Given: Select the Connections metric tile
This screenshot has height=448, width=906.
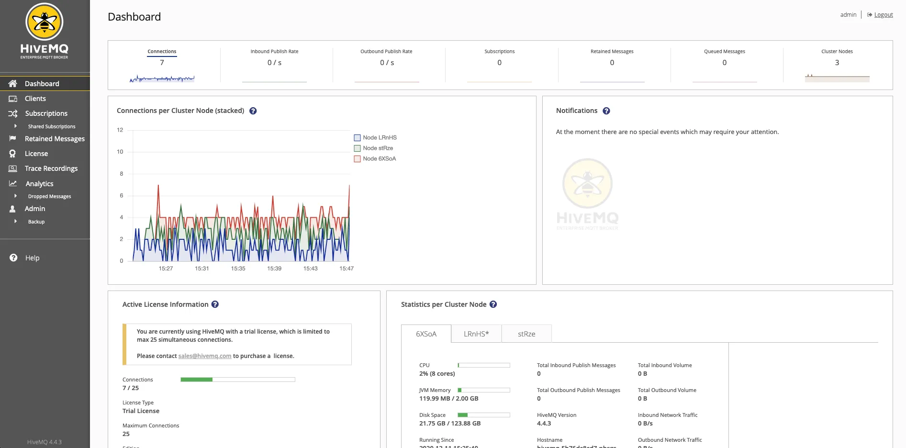Looking at the screenshot, I should [x=162, y=65].
